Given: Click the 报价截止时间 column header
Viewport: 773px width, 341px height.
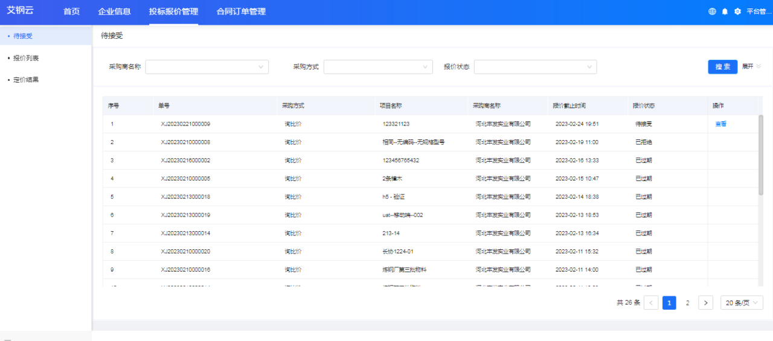Looking at the screenshot, I should [569, 106].
